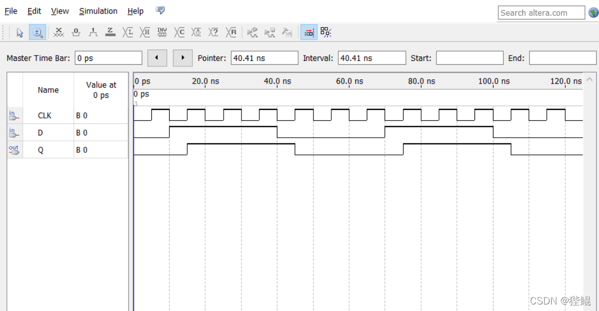Click the 100.0 ns timeline marker
The height and width of the screenshot is (311, 599).
tap(493, 81)
